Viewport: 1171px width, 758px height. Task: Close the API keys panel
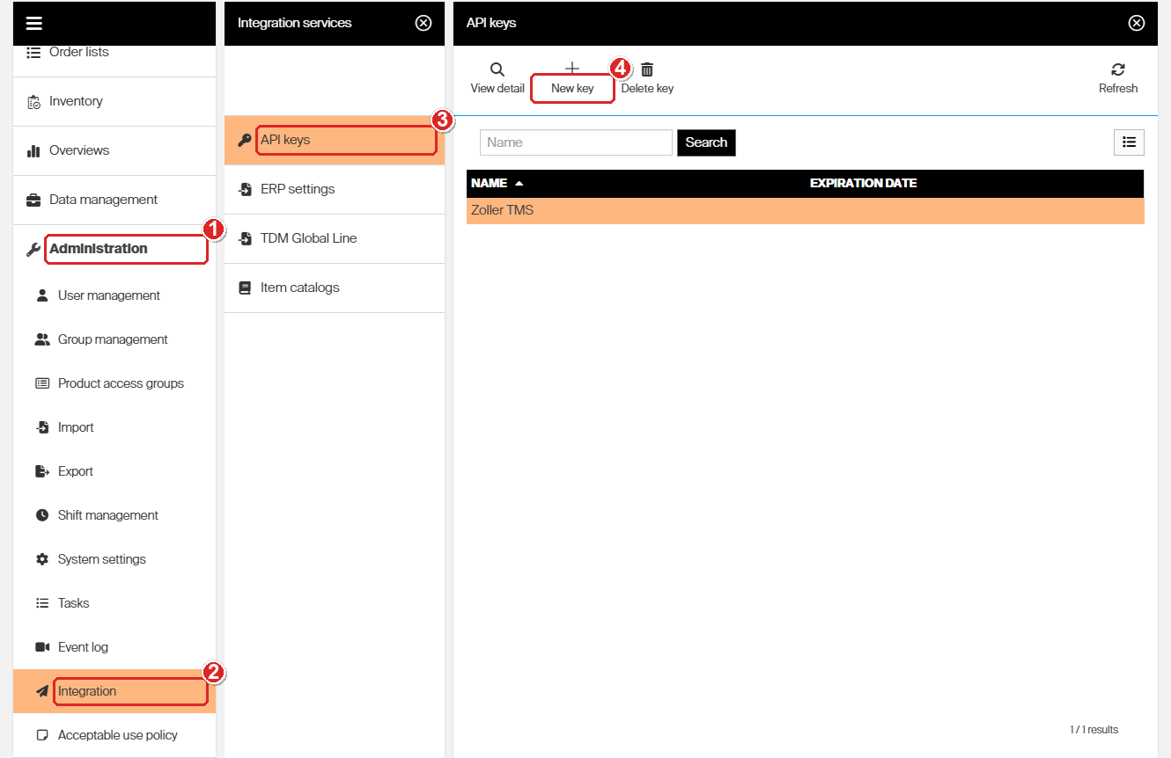tap(1137, 23)
